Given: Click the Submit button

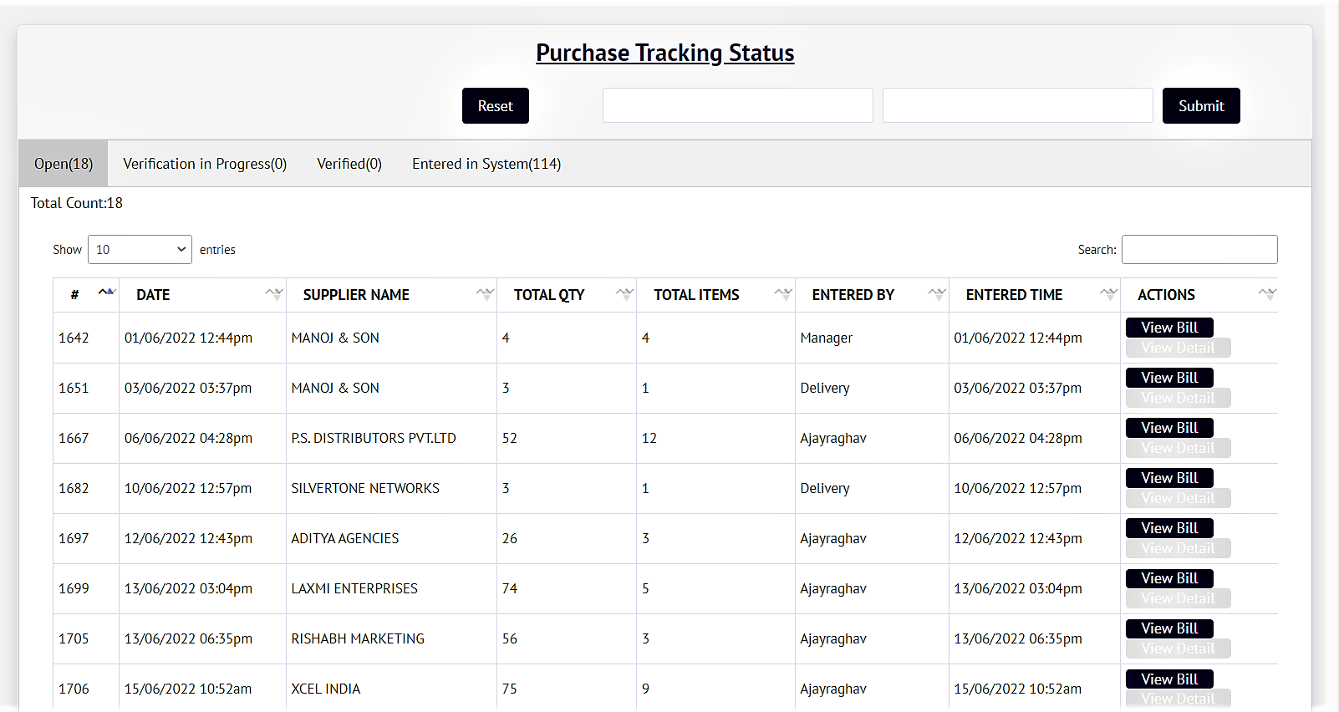Looking at the screenshot, I should tap(1200, 106).
